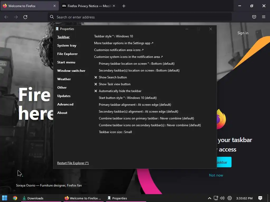Image resolution: width=270 pixels, height=202 pixels.
Task: Click the Firefox back arrow button
Action: [6, 17]
